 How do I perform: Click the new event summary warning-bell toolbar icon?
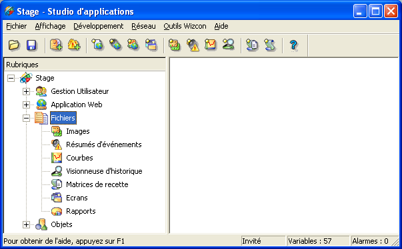[193, 45]
